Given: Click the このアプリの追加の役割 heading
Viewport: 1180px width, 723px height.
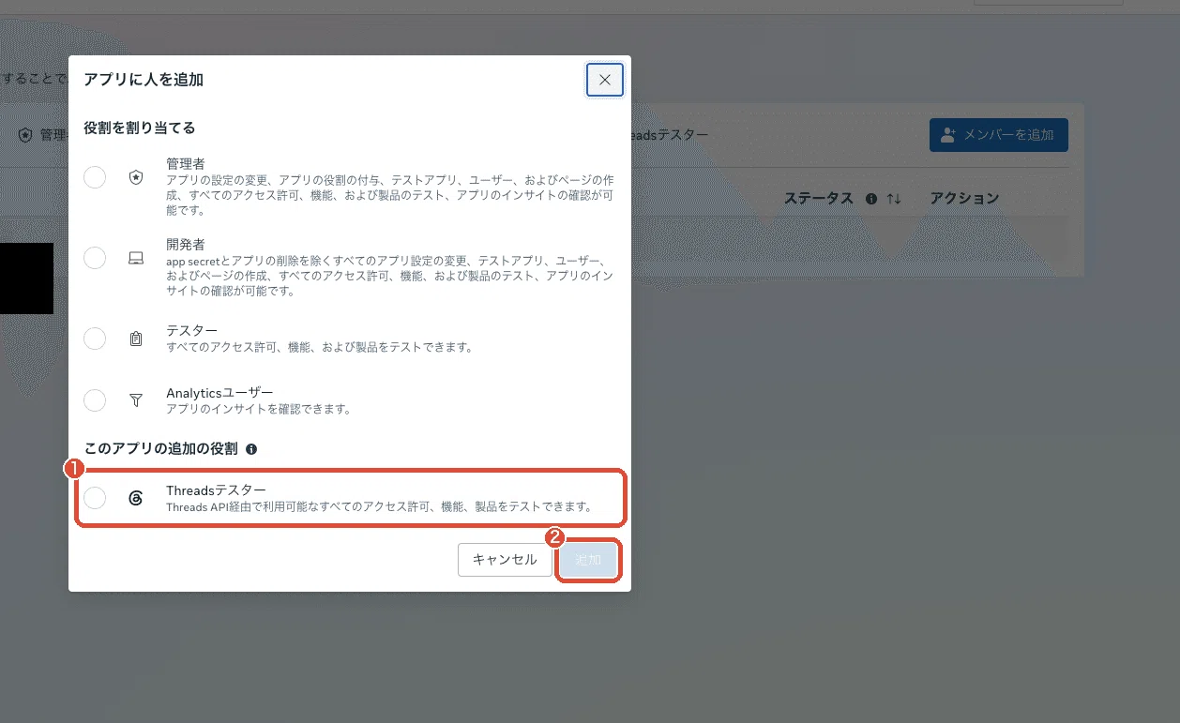Looking at the screenshot, I should (x=160, y=449).
